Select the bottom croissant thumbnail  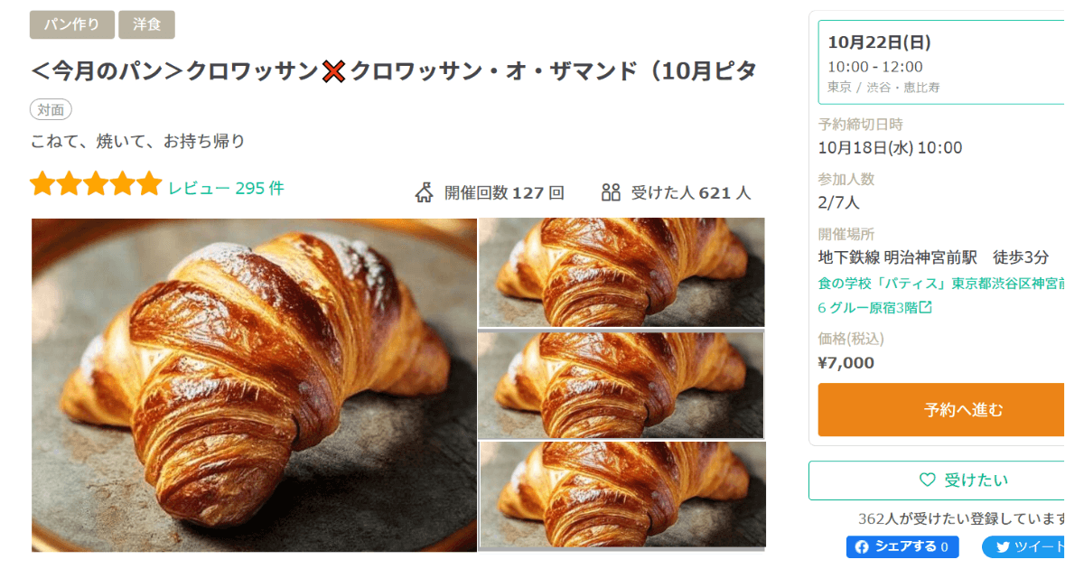(621, 495)
